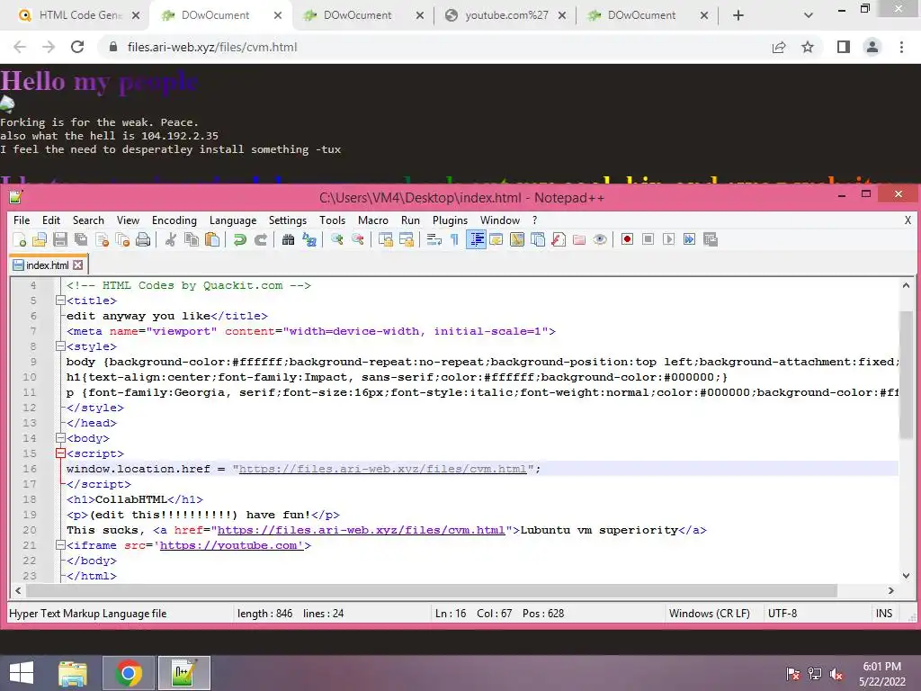
Task: Synchronize vertical scrolling icon
Action: [385, 239]
